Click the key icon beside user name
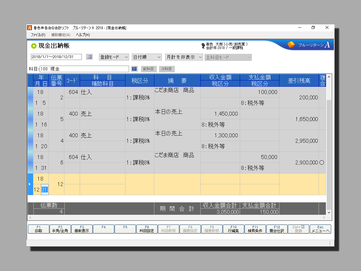 [203, 46]
